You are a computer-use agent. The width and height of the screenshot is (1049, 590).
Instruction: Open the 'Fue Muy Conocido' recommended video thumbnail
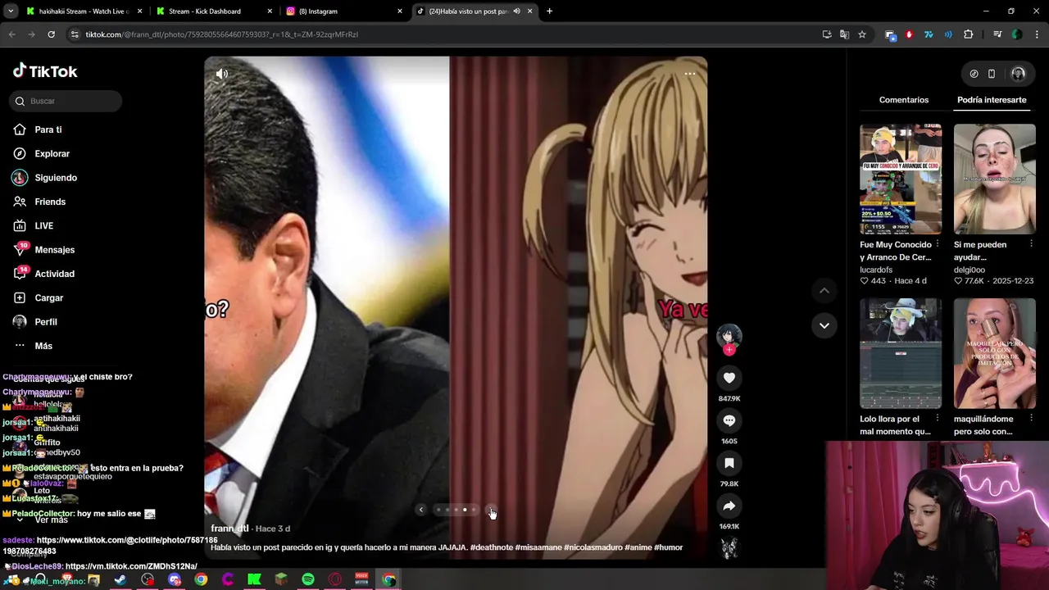[x=900, y=179]
